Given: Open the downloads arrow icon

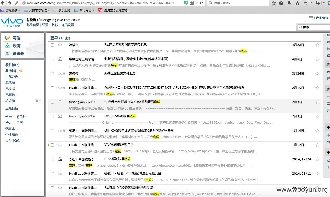Looking at the screenshot, I should 289,3.
